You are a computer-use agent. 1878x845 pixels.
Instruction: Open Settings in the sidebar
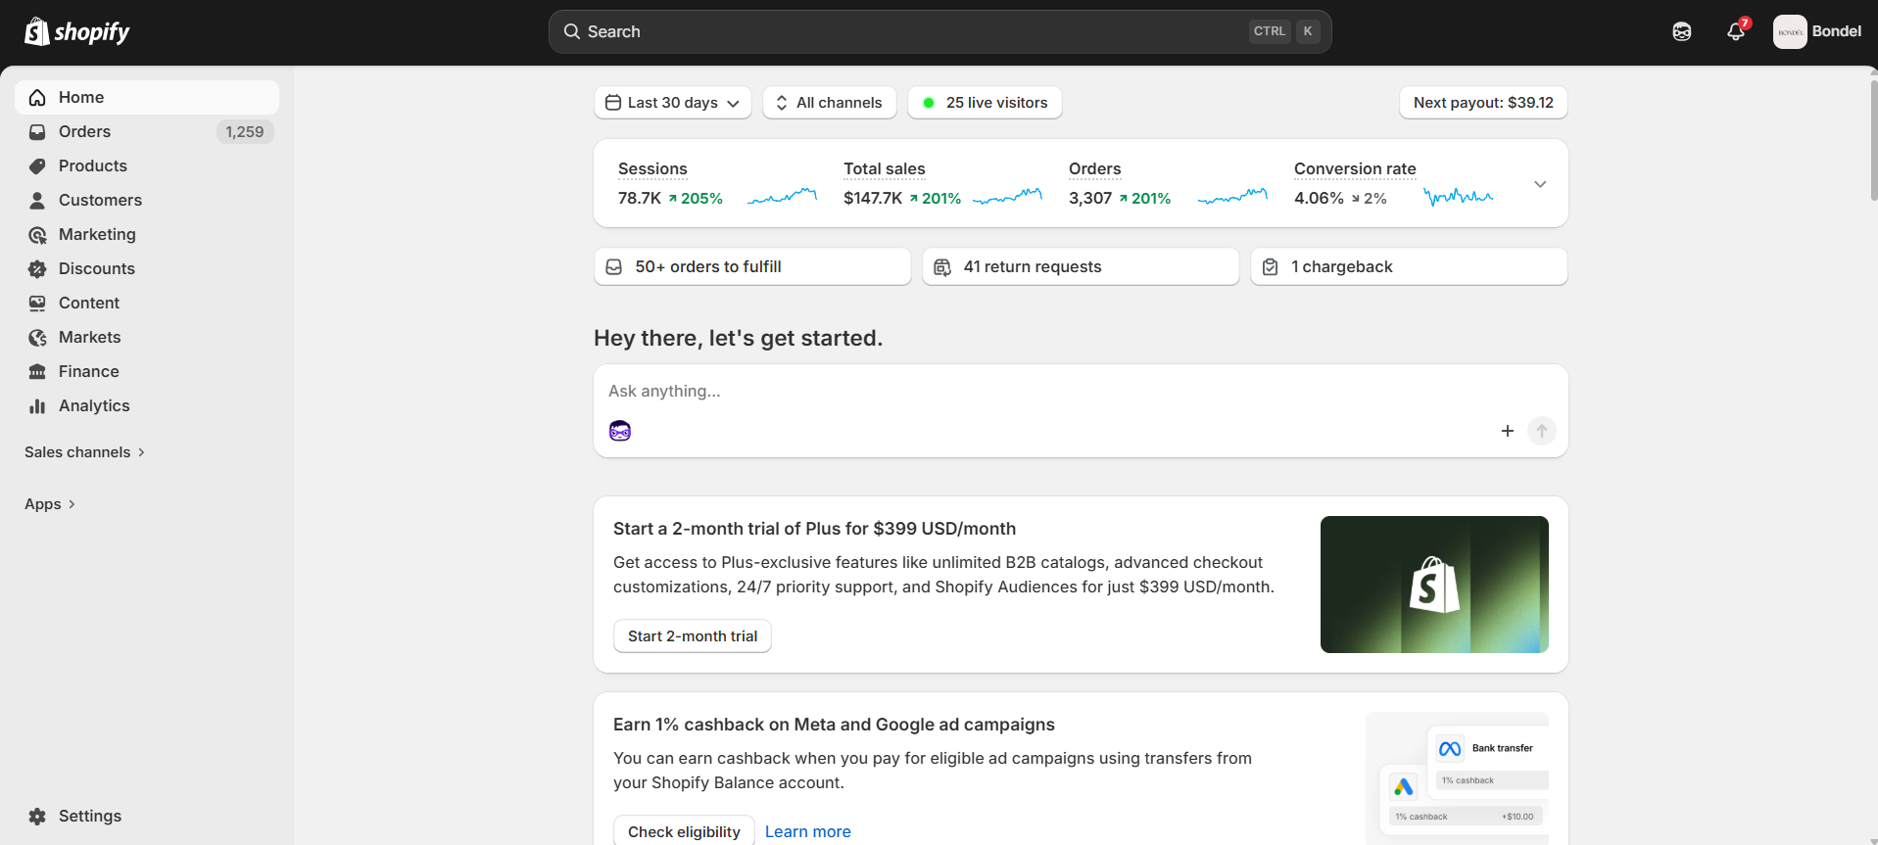[147, 817]
